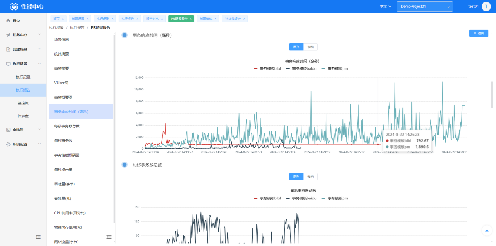The width and height of the screenshot is (496, 246).
Task: Expand the 全链路 menu chevron
Action: tap(40, 130)
